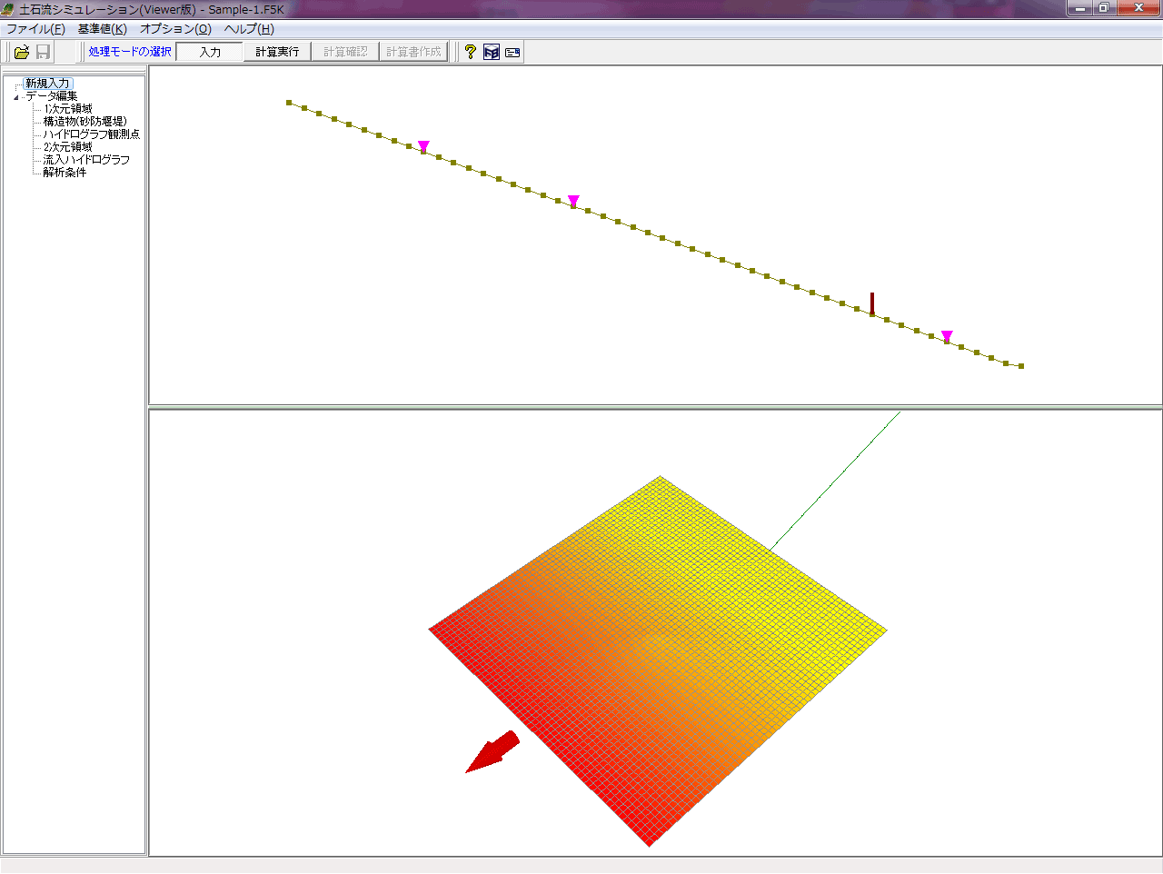
Task: Open the ファイル(F) menu
Action: coord(35,29)
